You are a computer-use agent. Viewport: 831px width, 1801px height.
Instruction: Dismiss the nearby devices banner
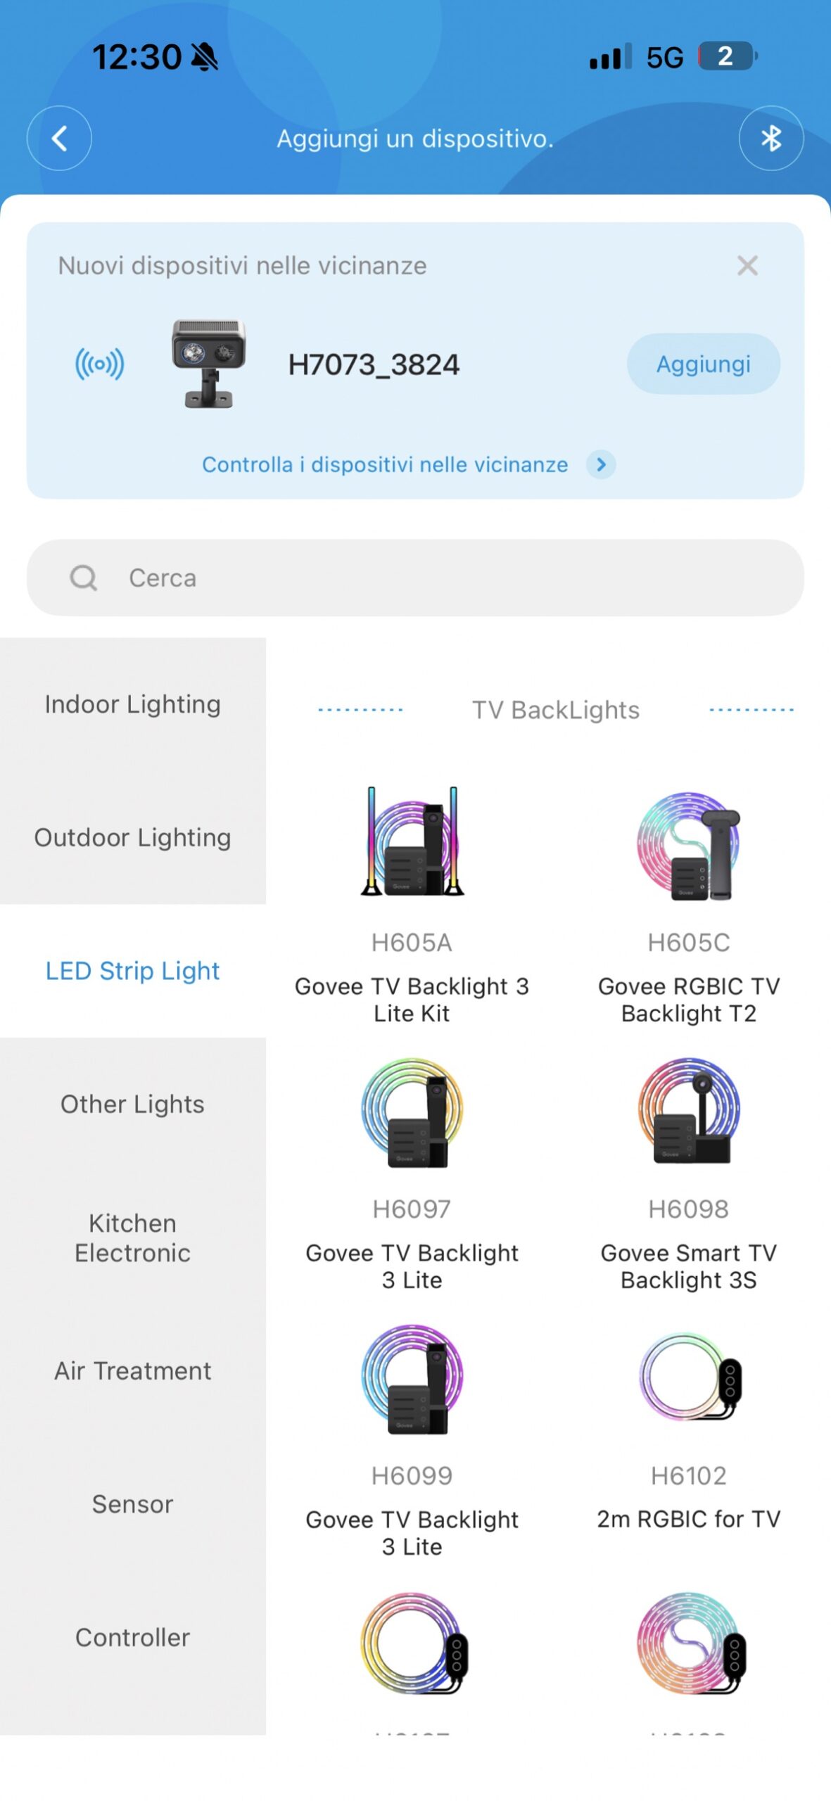(x=747, y=265)
